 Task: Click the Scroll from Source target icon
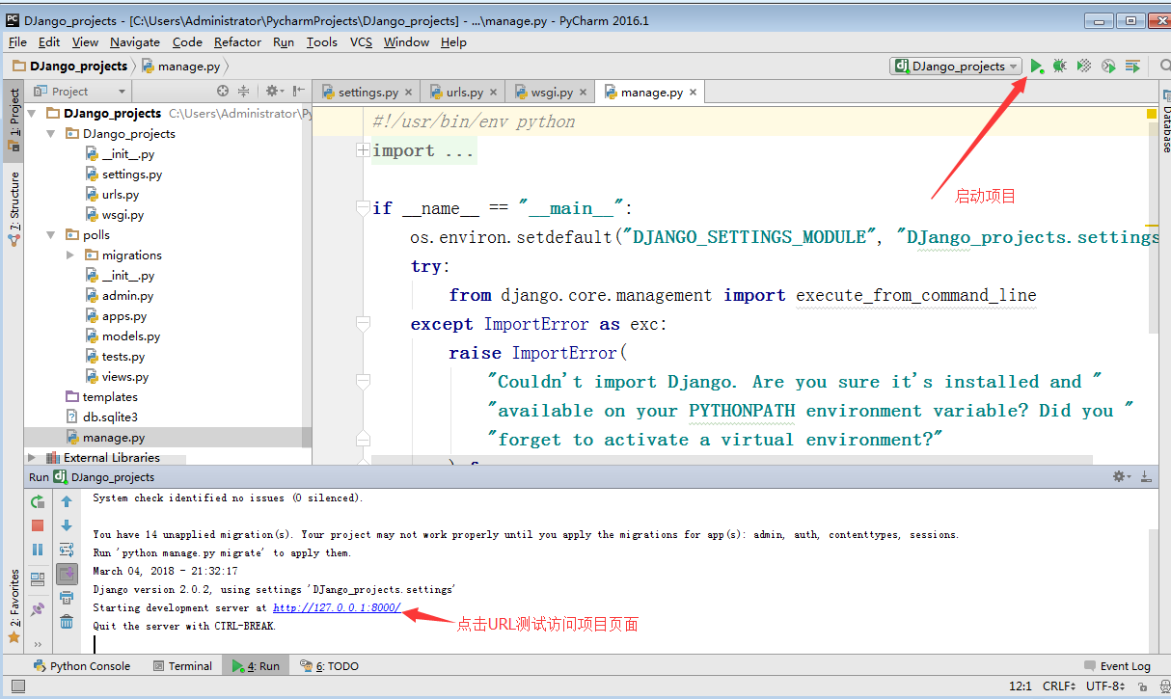click(x=223, y=92)
